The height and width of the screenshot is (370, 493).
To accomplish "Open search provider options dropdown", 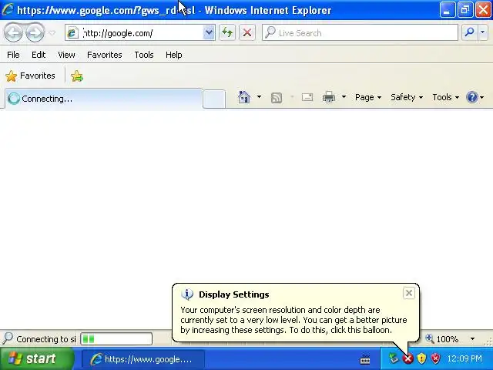I will pos(483,32).
